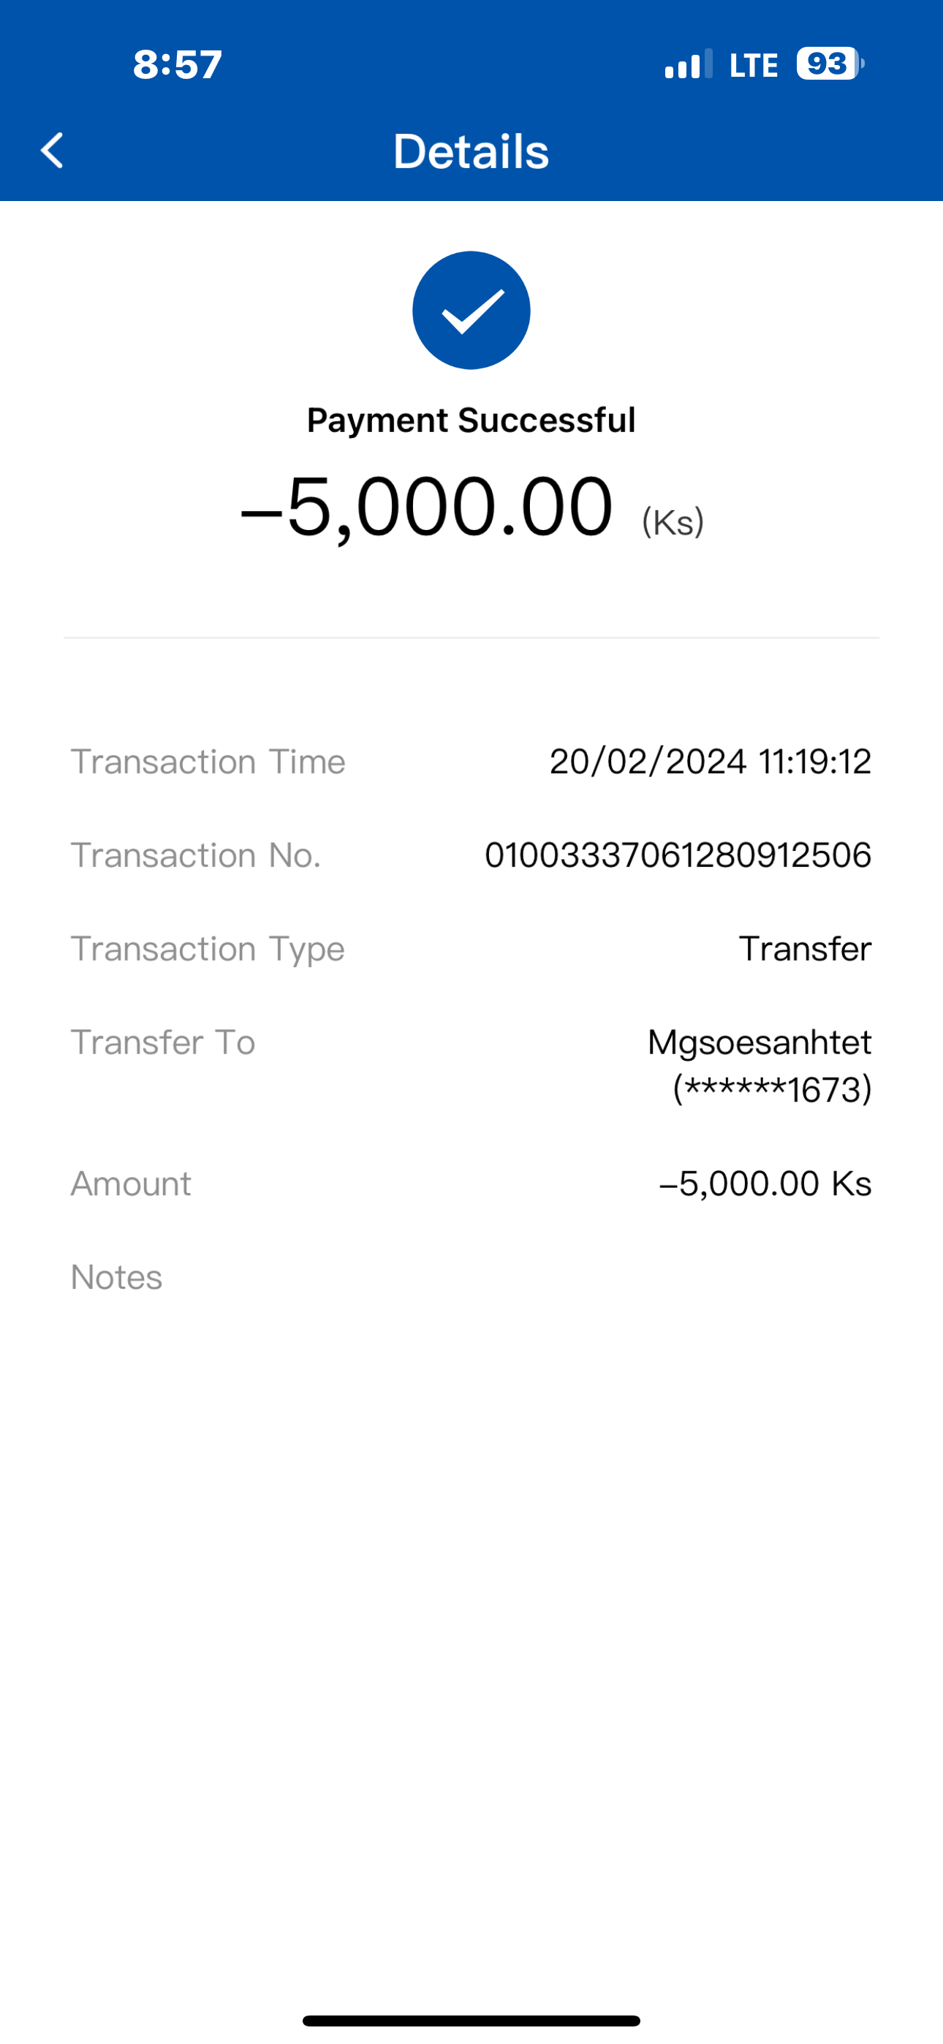
Task: Select transaction number 01003337061280912506
Action: point(678,855)
